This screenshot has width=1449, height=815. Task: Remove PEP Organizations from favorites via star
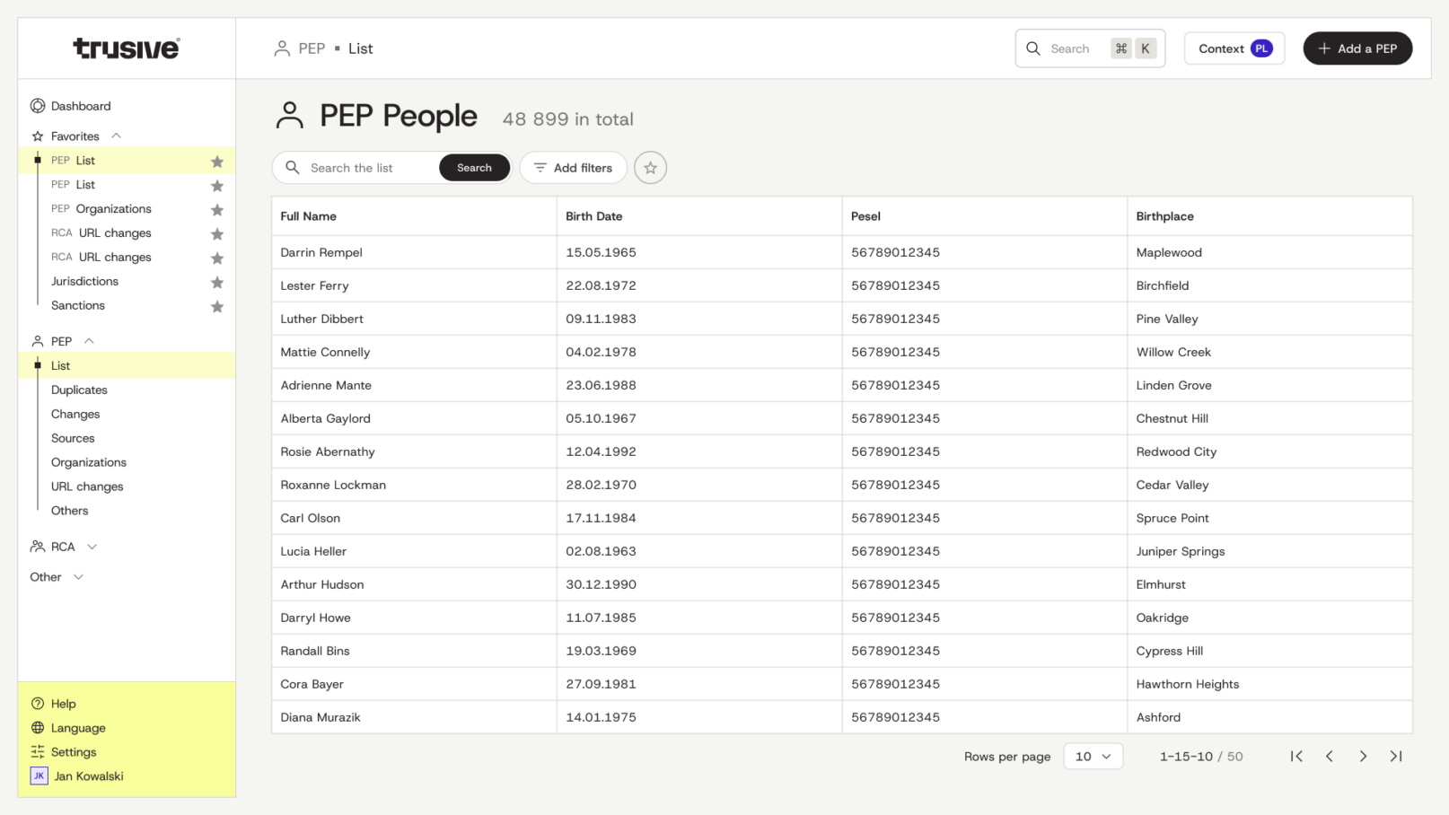tap(217, 209)
